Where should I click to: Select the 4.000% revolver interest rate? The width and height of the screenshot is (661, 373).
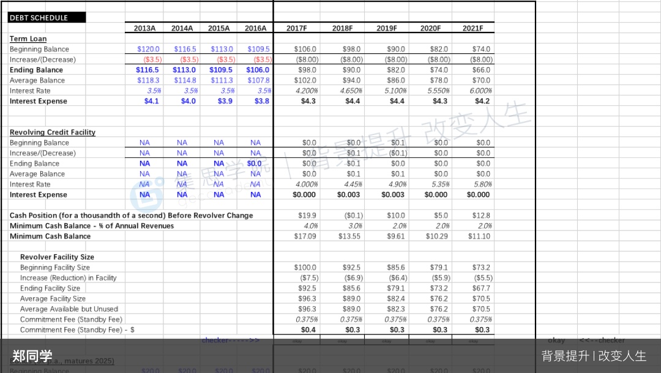click(307, 185)
